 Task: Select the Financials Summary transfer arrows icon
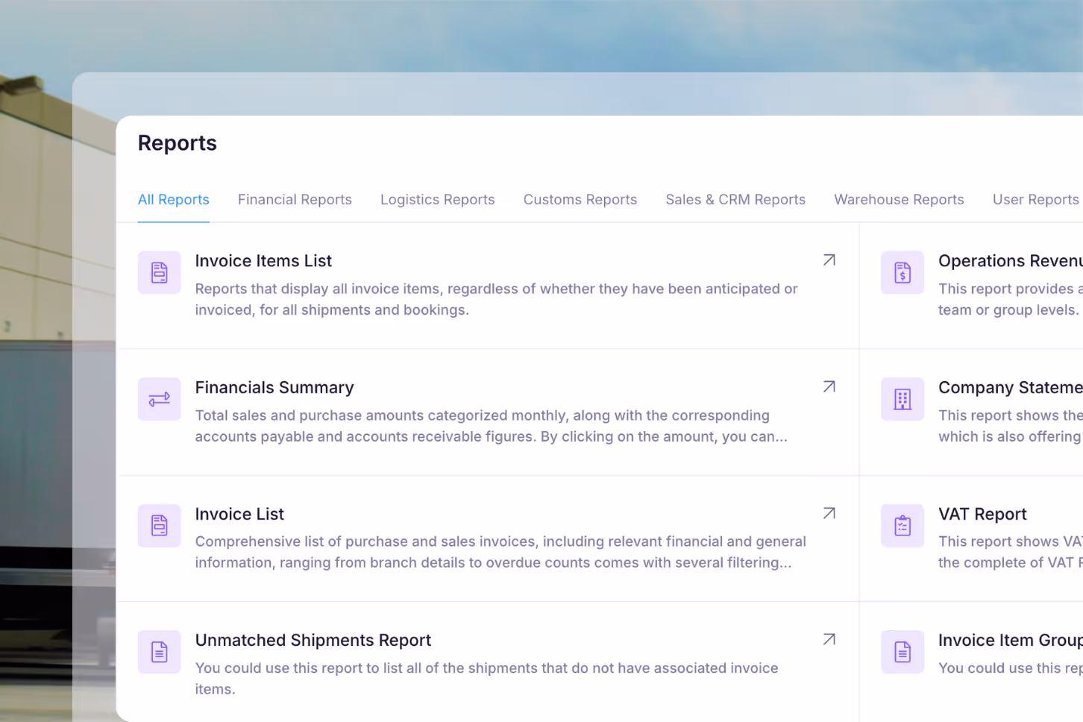159,399
